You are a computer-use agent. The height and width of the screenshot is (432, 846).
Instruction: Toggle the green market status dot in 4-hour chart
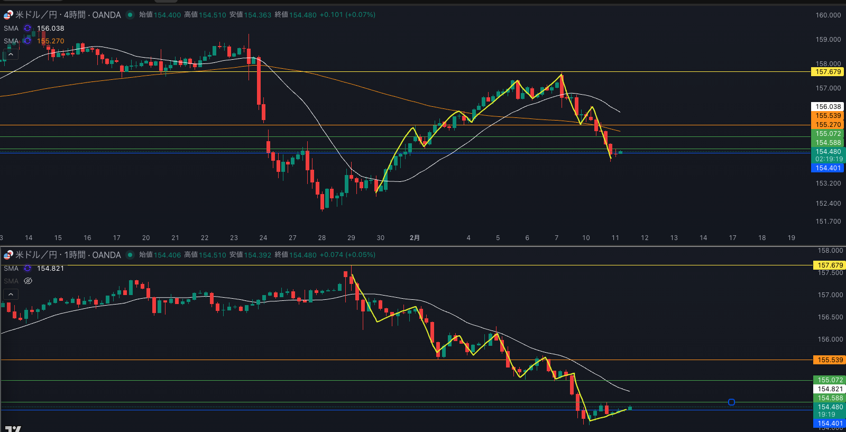130,15
